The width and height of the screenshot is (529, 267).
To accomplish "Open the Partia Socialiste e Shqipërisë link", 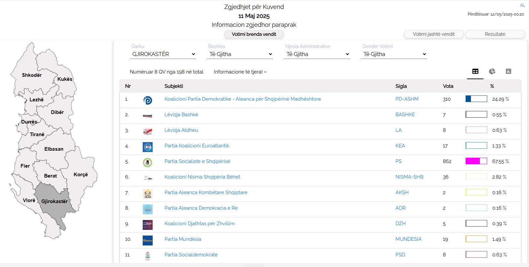I will tap(197, 161).
